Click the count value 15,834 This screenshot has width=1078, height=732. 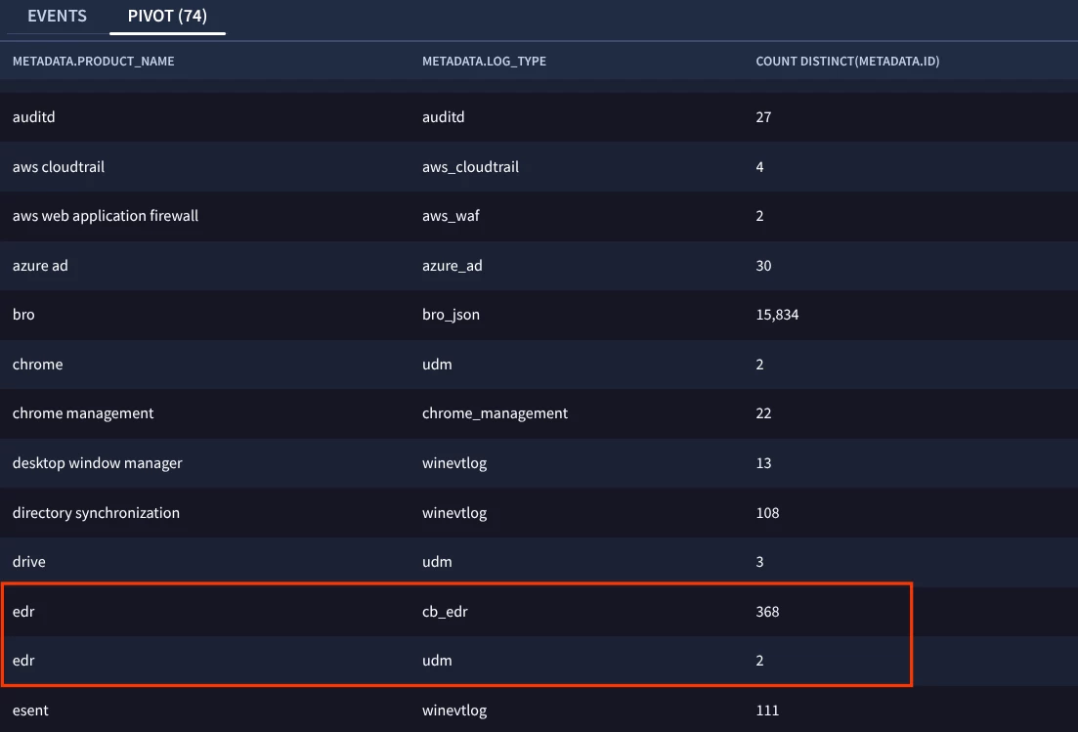tap(777, 314)
